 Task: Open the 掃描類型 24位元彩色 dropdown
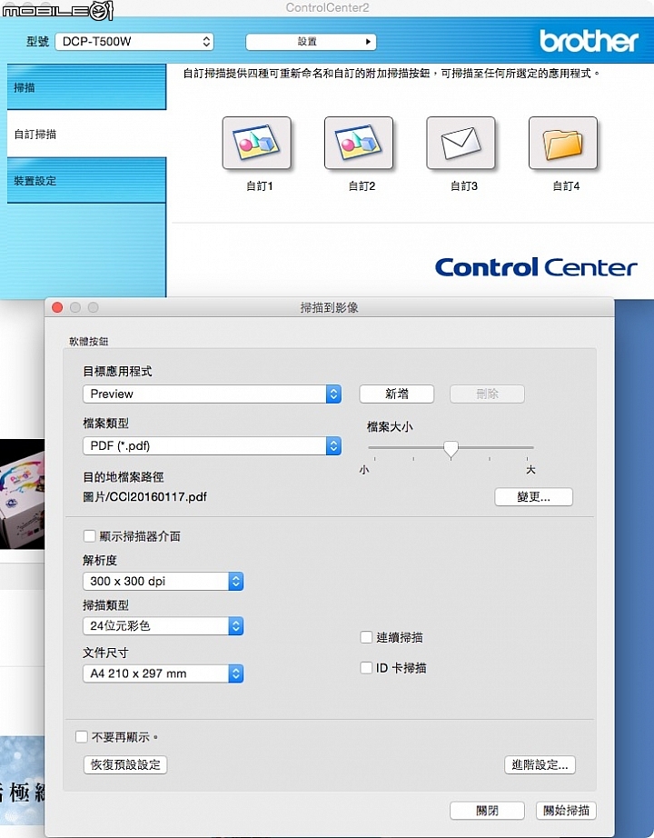pos(163,626)
